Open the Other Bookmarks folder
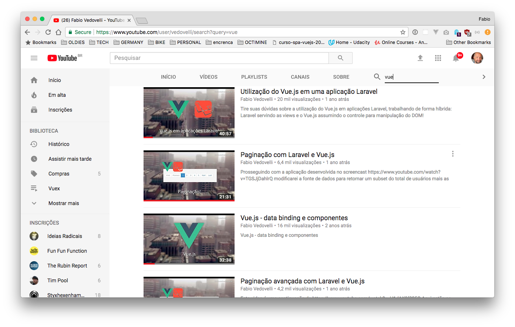This screenshot has height=327, width=515. tap(469, 42)
